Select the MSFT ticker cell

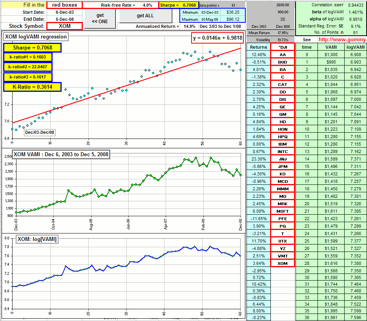click(x=283, y=211)
